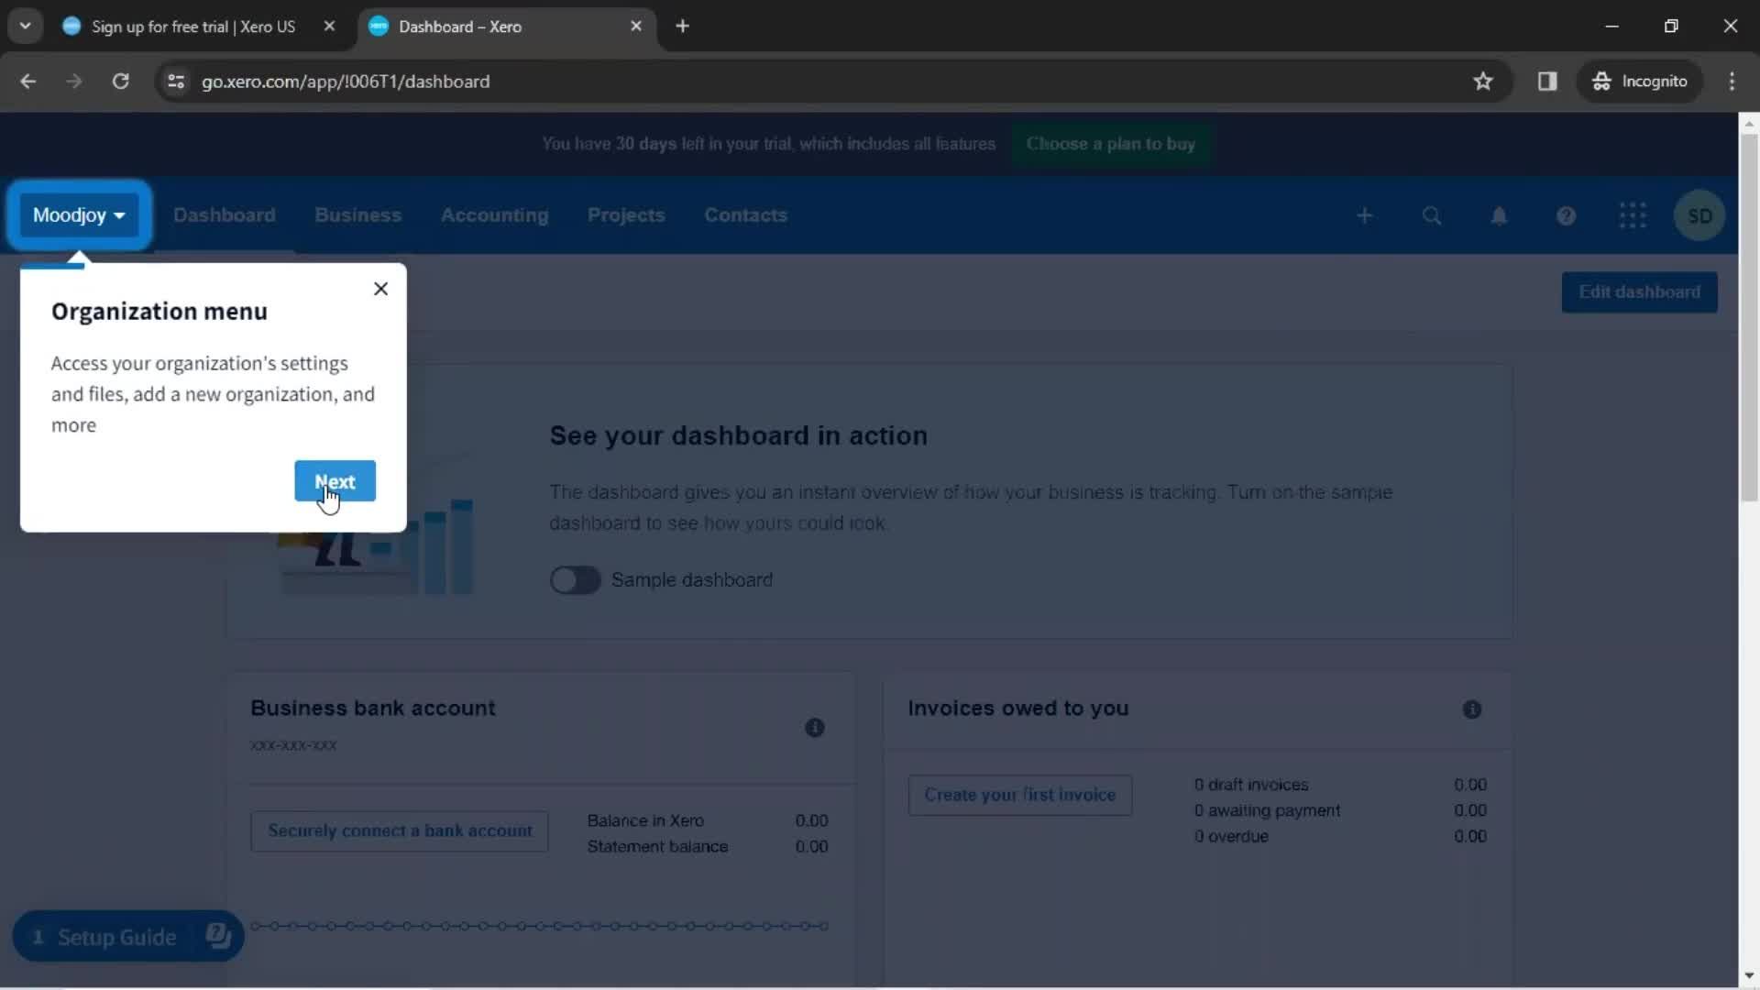This screenshot has width=1760, height=990.
Task: Click the Business bank account heading
Action: point(372,709)
